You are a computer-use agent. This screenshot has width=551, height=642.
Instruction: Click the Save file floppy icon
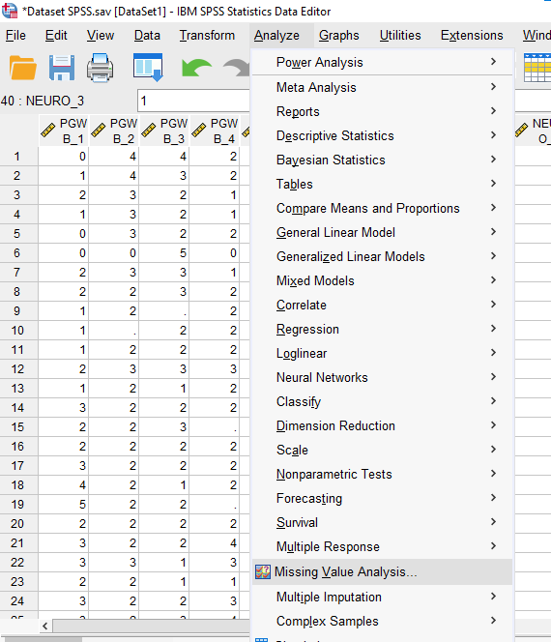tap(62, 68)
